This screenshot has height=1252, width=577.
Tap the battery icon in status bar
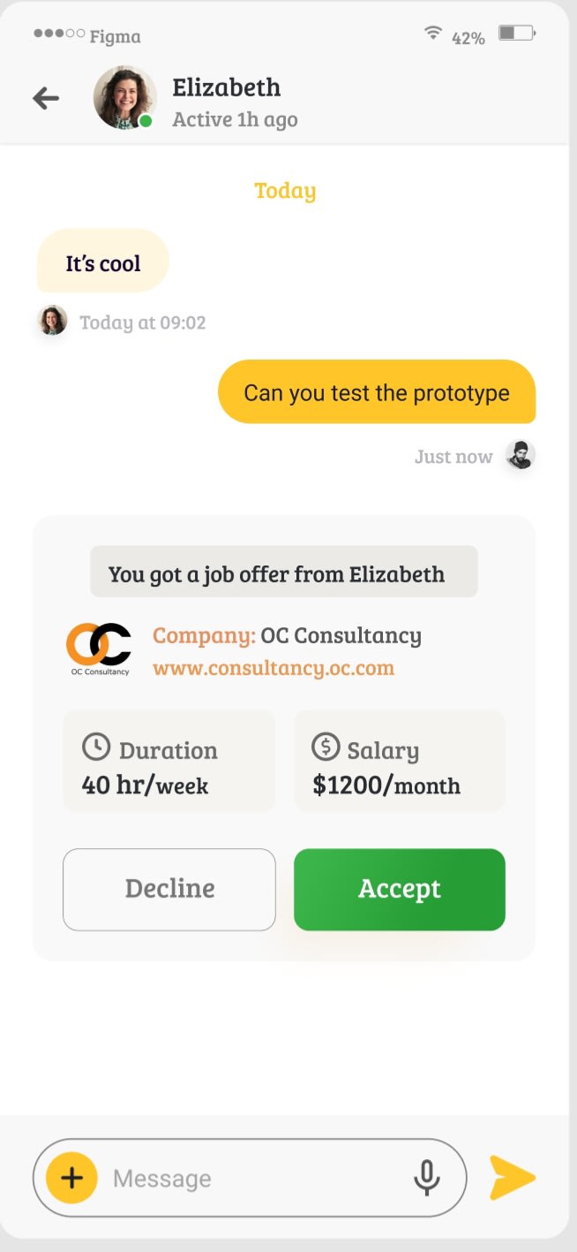(x=517, y=34)
